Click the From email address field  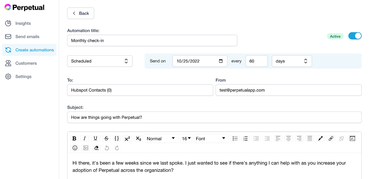pos(288,90)
